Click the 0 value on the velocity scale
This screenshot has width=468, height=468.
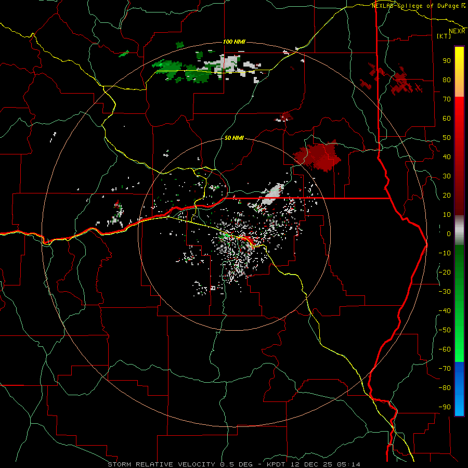pos(449,233)
